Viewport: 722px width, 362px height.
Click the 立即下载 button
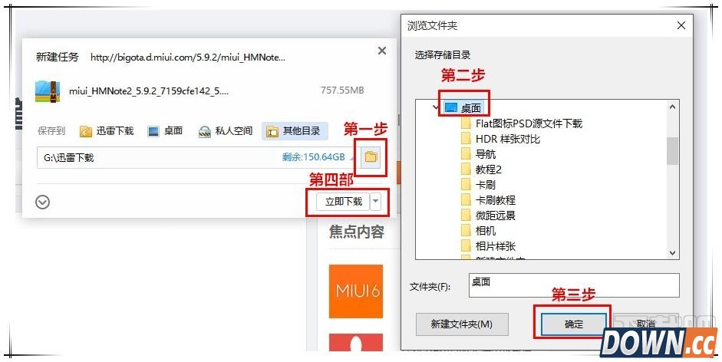tap(344, 201)
